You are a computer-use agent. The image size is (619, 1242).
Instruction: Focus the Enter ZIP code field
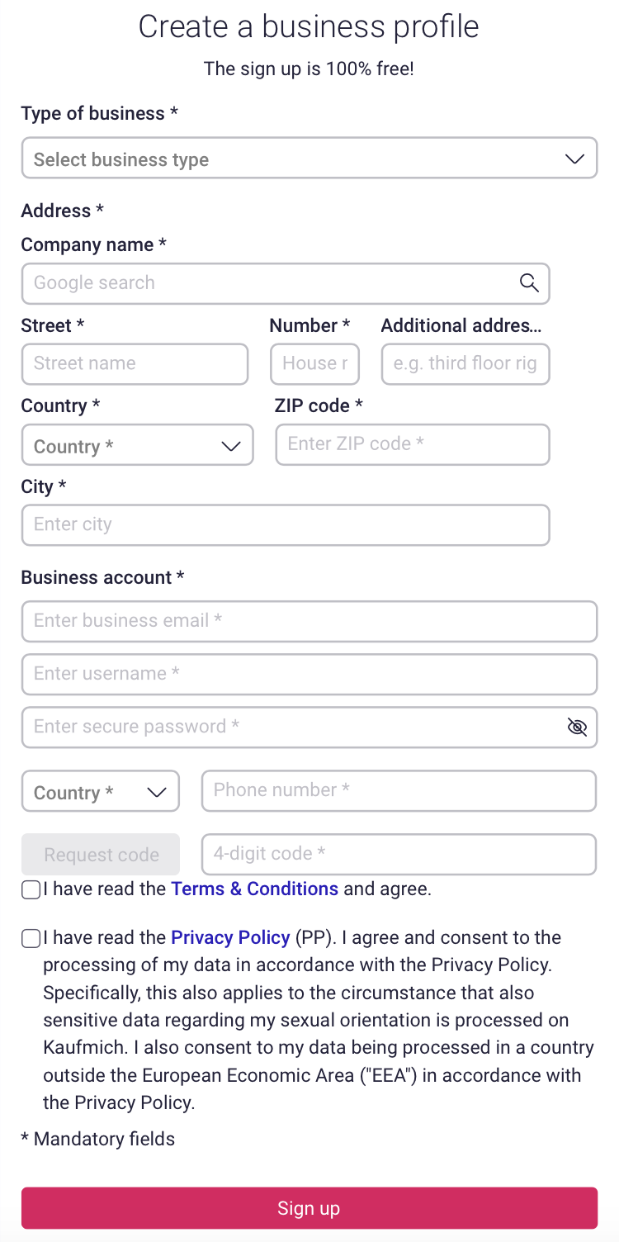coord(413,444)
